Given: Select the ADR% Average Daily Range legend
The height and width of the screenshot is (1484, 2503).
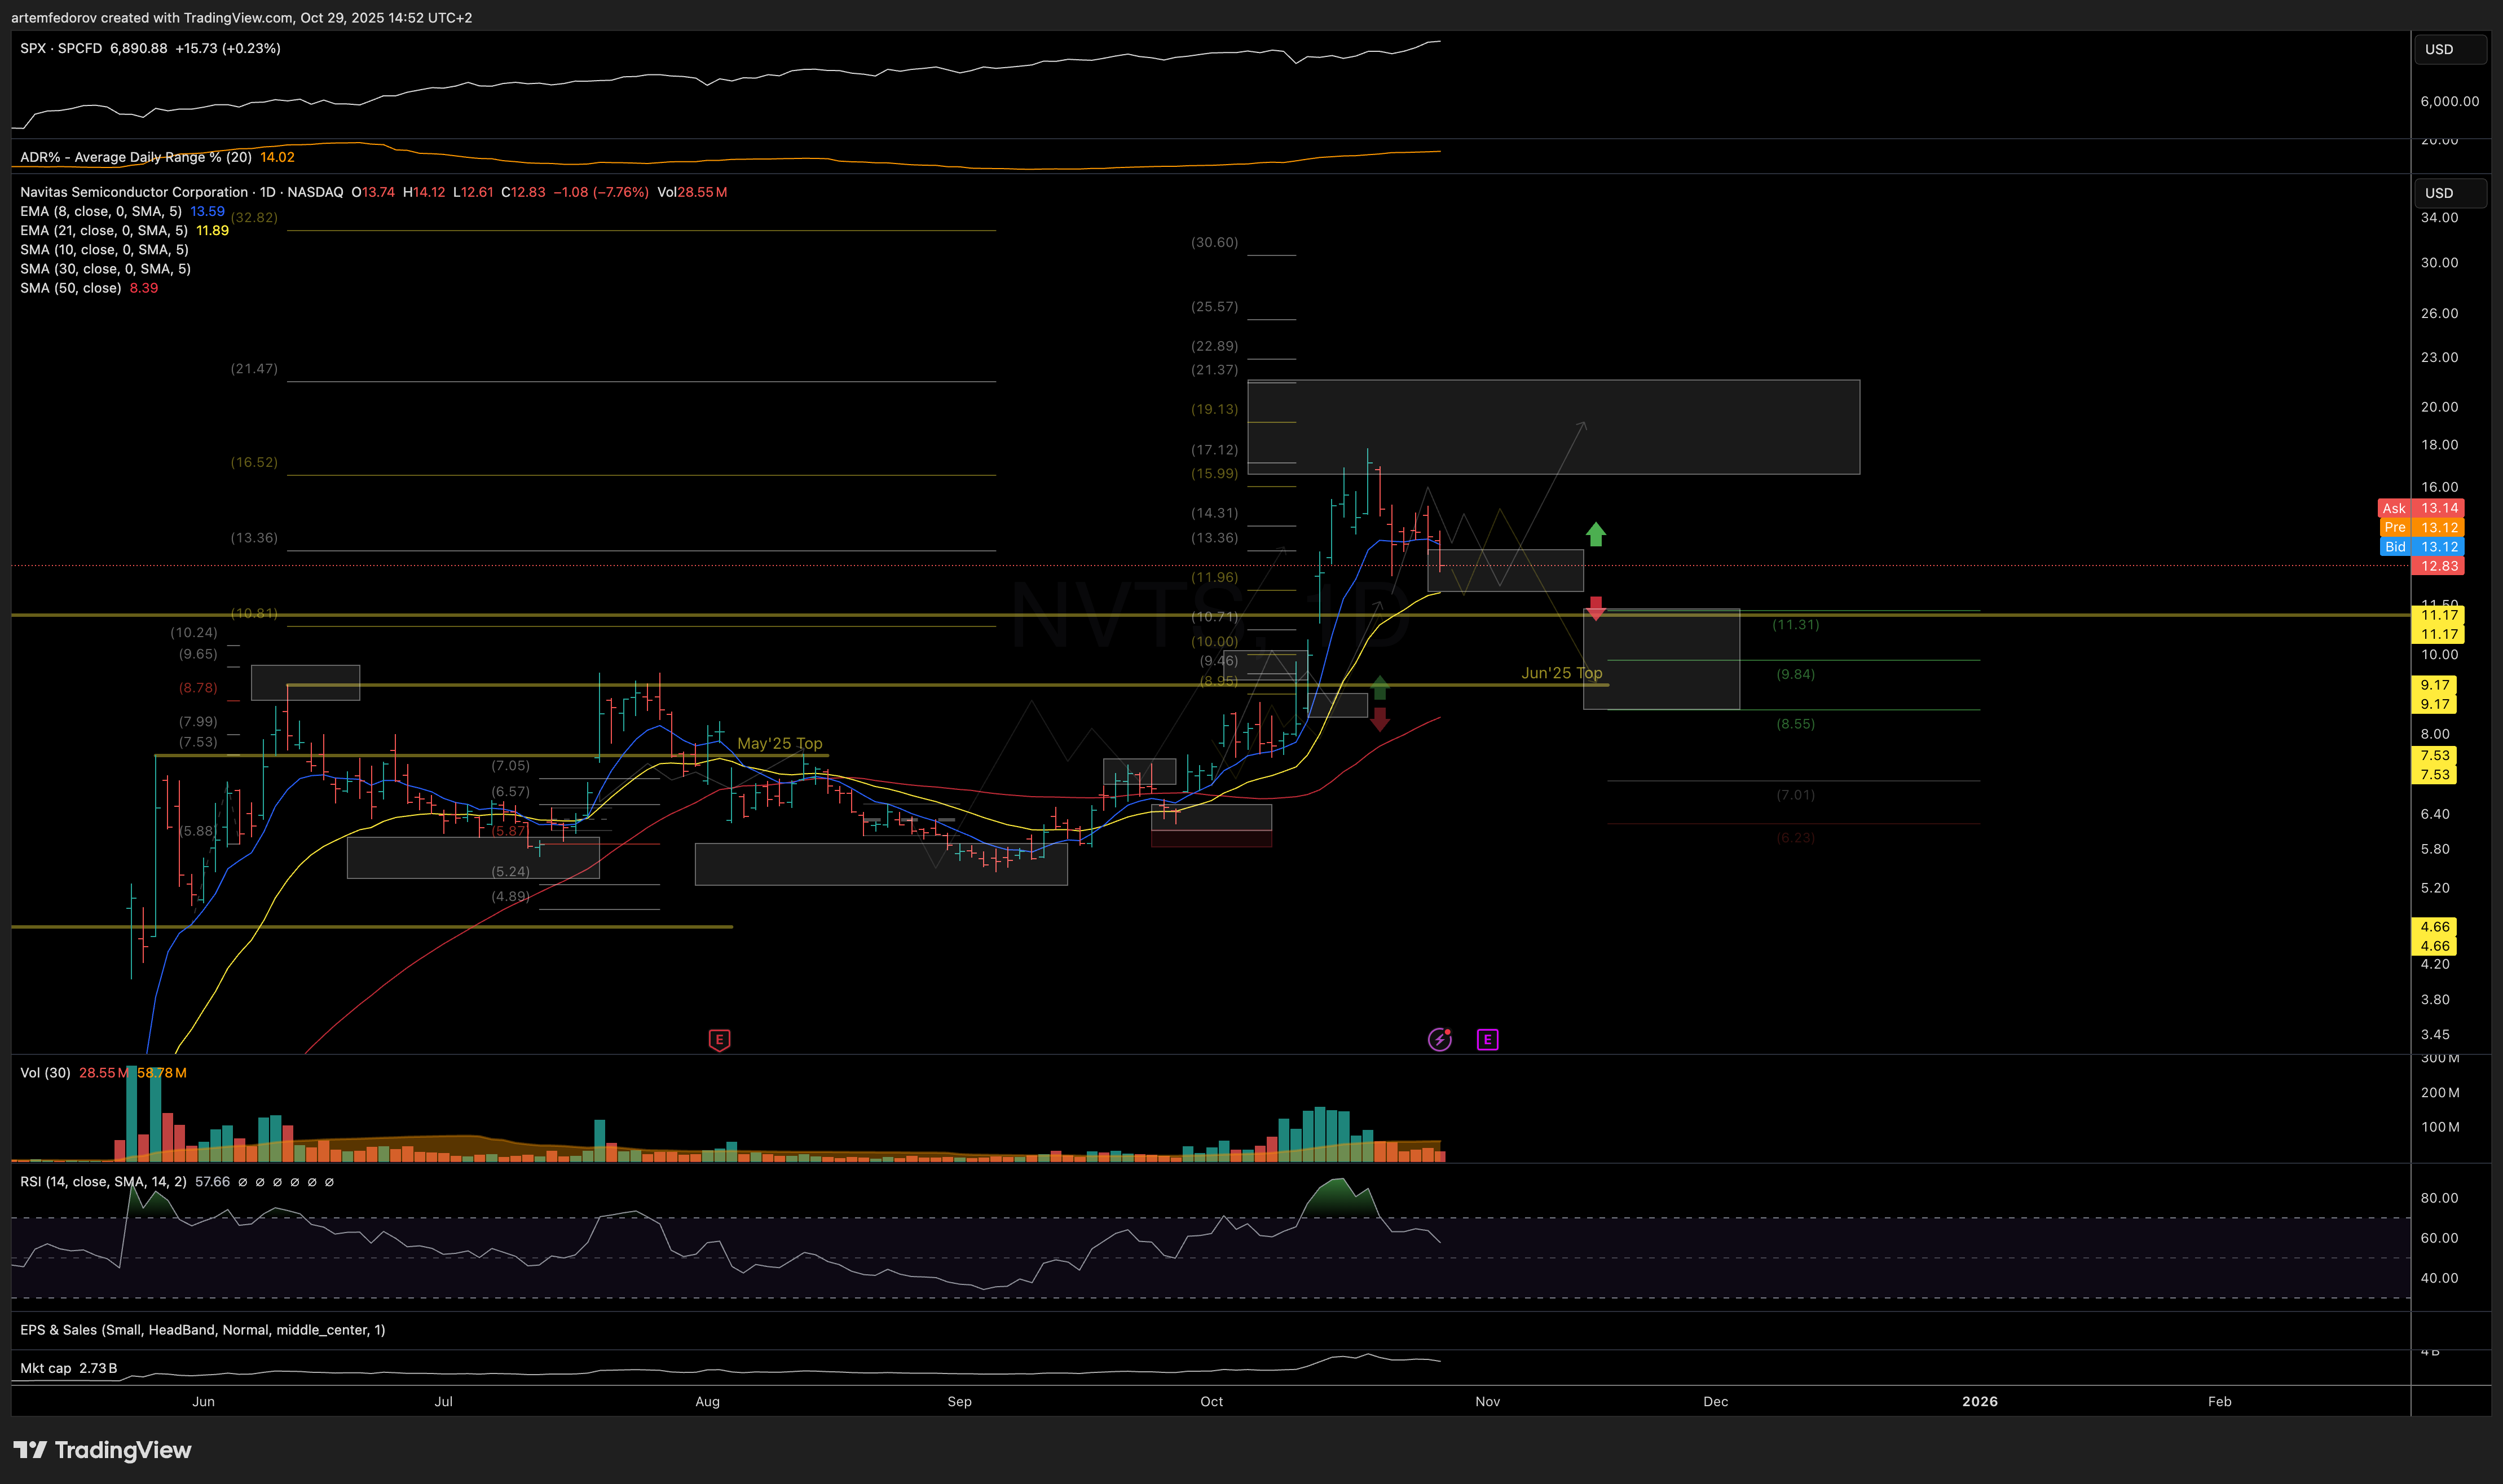Looking at the screenshot, I should coord(136,157).
